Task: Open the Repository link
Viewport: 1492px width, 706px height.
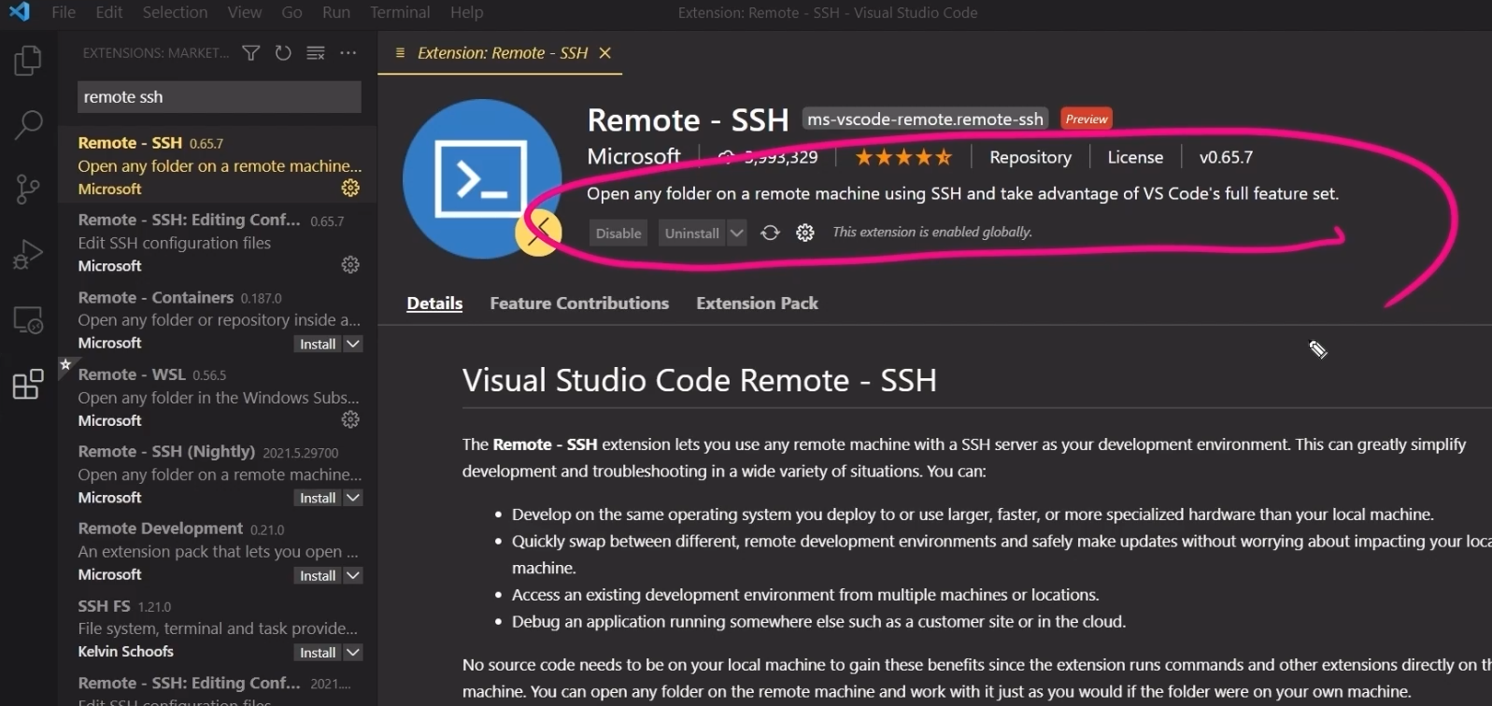Action: tap(1030, 157)
